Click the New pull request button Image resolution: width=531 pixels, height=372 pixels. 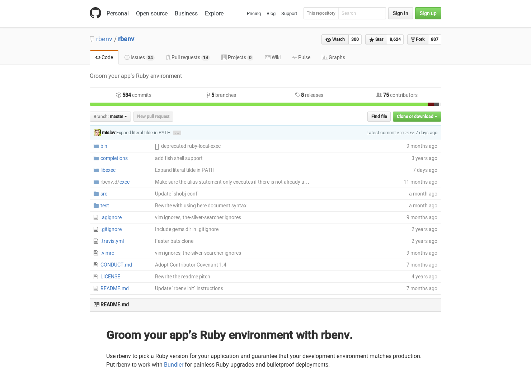tap(153, 117)
